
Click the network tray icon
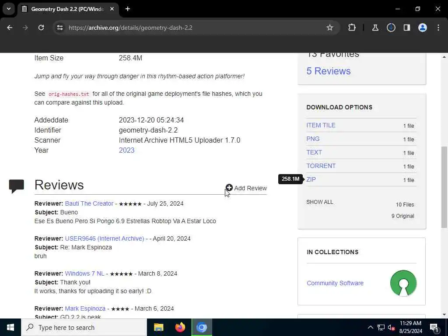coord(381,327)
